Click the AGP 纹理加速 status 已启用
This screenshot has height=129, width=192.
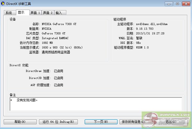click(x=58, y=85)
